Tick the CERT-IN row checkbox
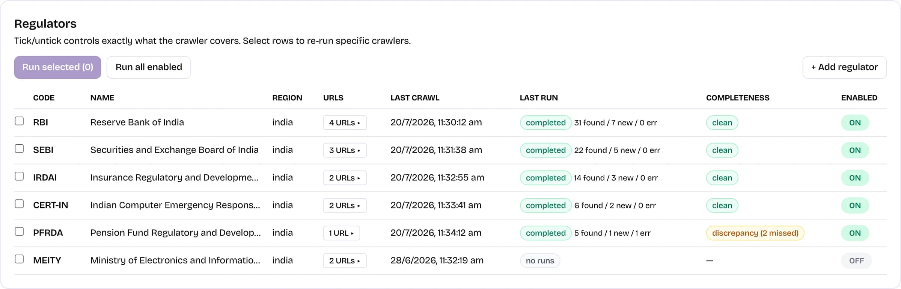Screen dimensions: 901x289 click(19, 204)
